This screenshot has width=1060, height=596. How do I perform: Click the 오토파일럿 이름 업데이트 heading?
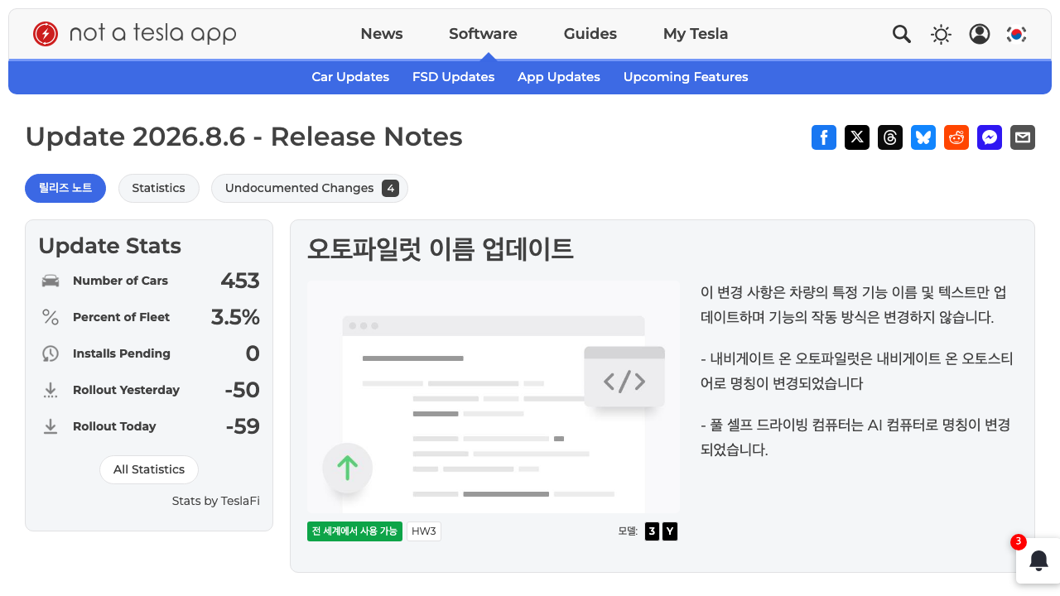point(441,248)
